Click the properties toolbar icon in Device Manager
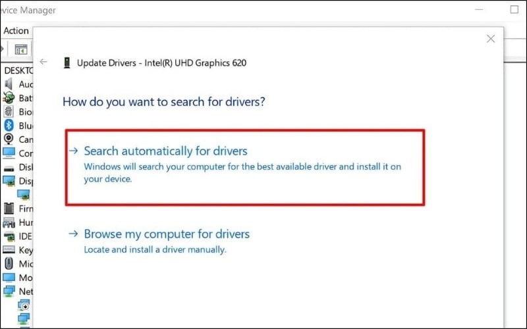This screenshot has height=329, width=527. pos(21,50)
